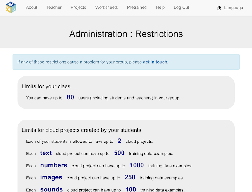
Task: Select the user limit value 80
Action: (x=70, y=97)
